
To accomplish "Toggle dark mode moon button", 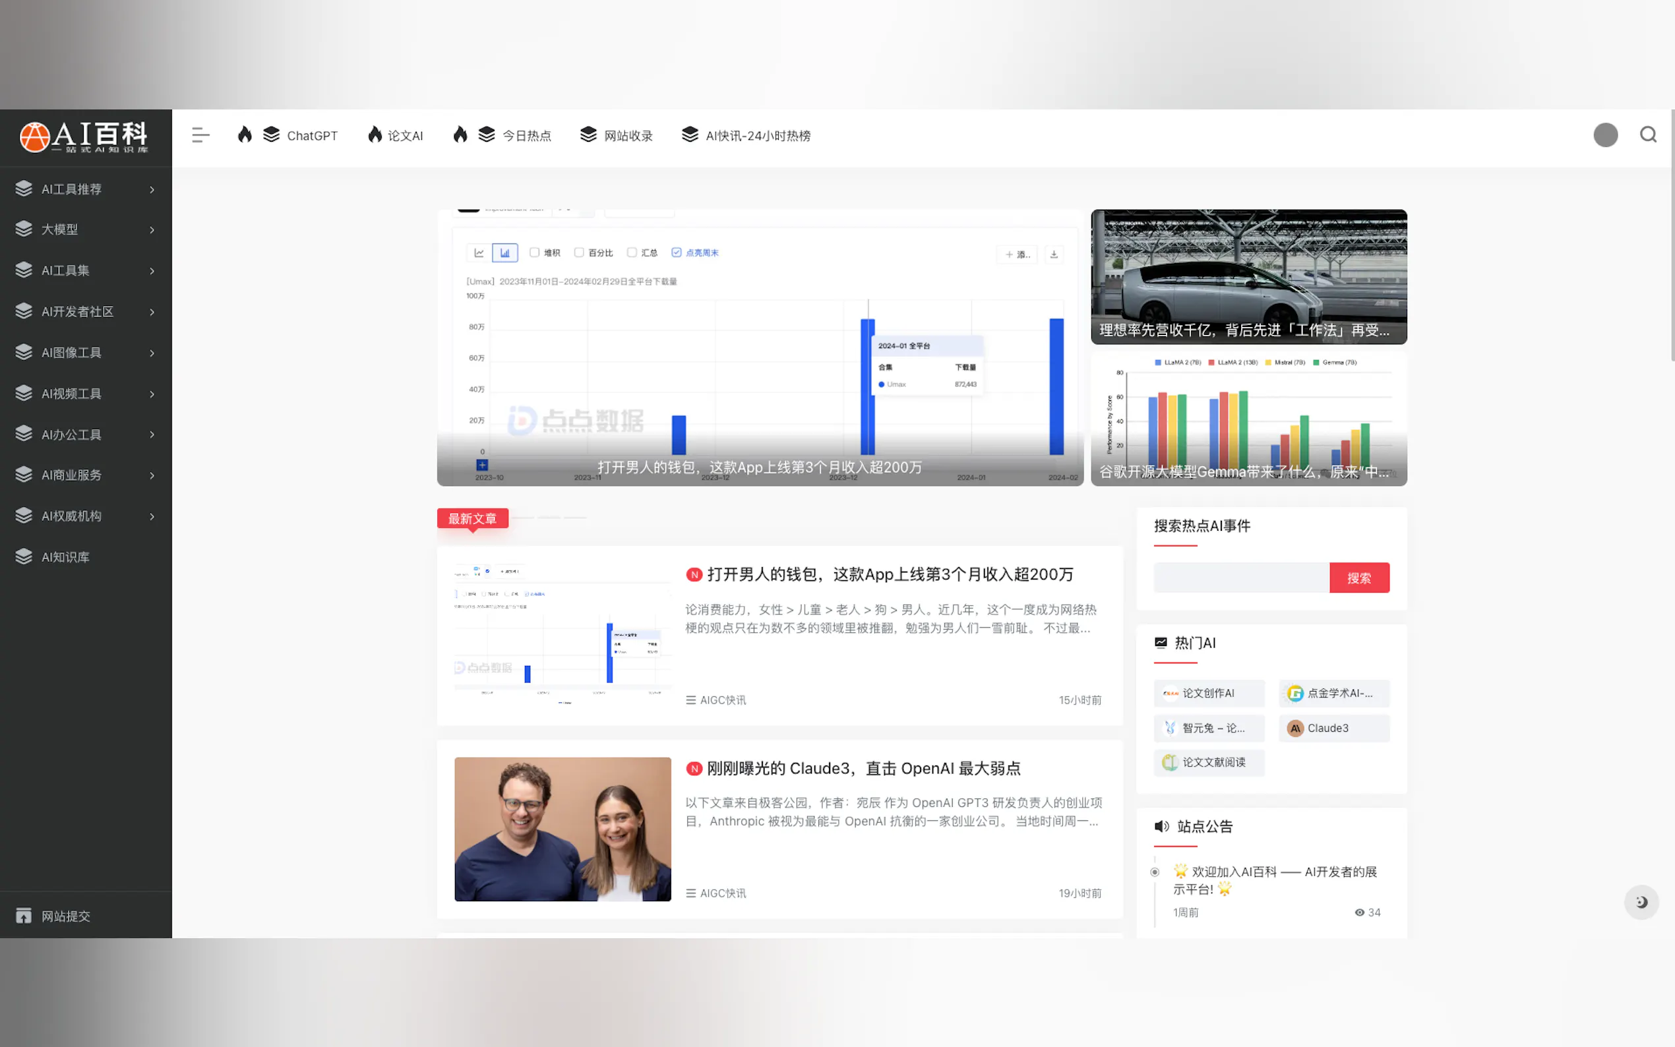I will (1641, 901).
